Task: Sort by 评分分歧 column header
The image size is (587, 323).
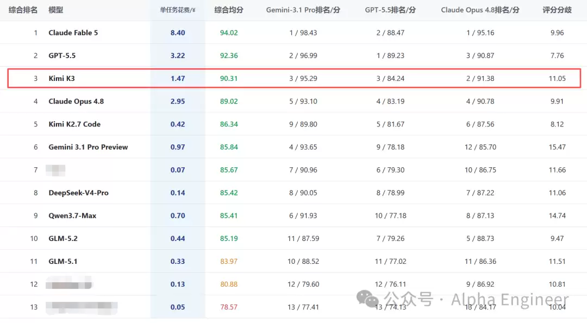Action: (x=557, y=10)
